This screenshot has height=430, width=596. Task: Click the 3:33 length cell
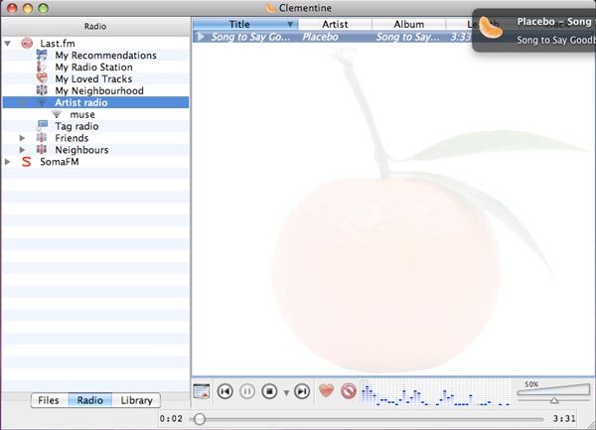tap(460, 37)
